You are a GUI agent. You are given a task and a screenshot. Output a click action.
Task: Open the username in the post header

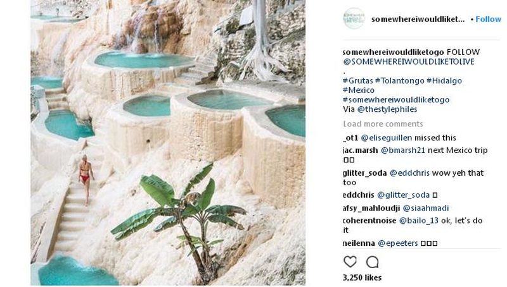(418, 20)
